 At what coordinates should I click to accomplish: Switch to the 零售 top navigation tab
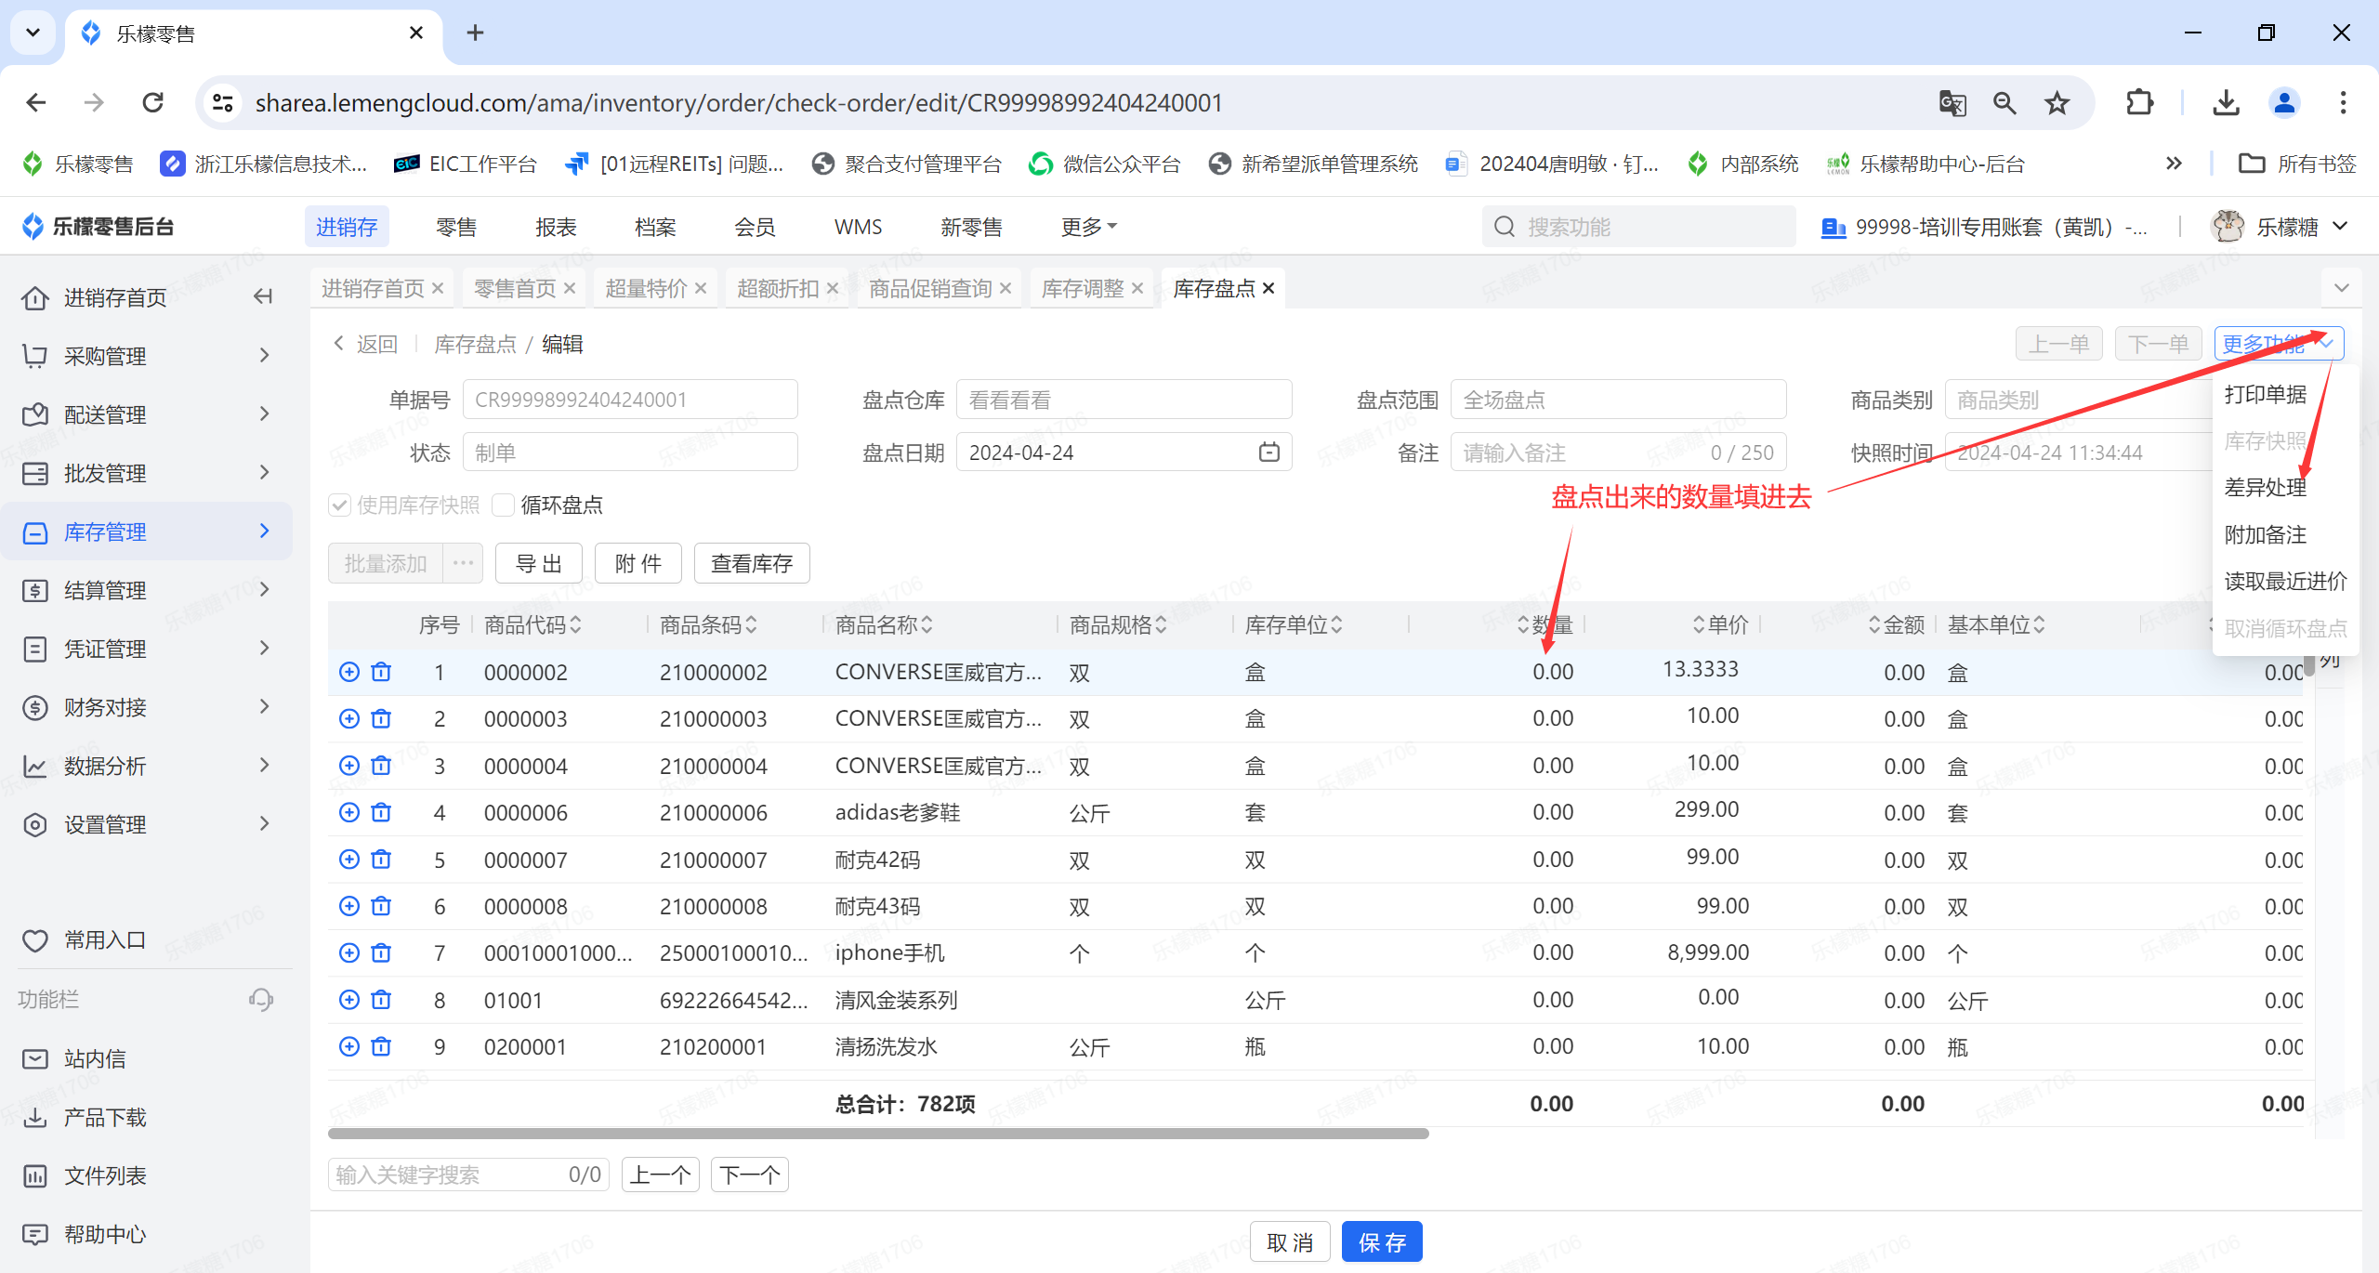455,227
